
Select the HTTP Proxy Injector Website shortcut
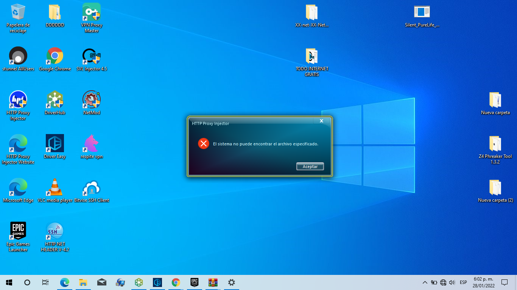pos(18,150)
